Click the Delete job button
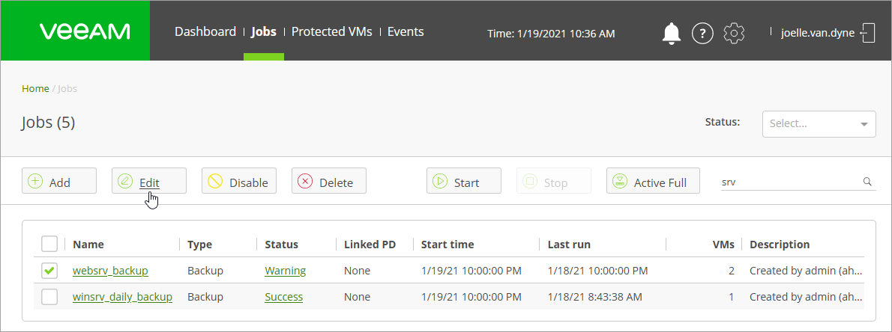Screen dimensions: 892x332 329,181
